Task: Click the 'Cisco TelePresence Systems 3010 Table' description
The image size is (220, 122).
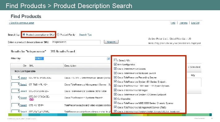Action: (x=85, y=91)
